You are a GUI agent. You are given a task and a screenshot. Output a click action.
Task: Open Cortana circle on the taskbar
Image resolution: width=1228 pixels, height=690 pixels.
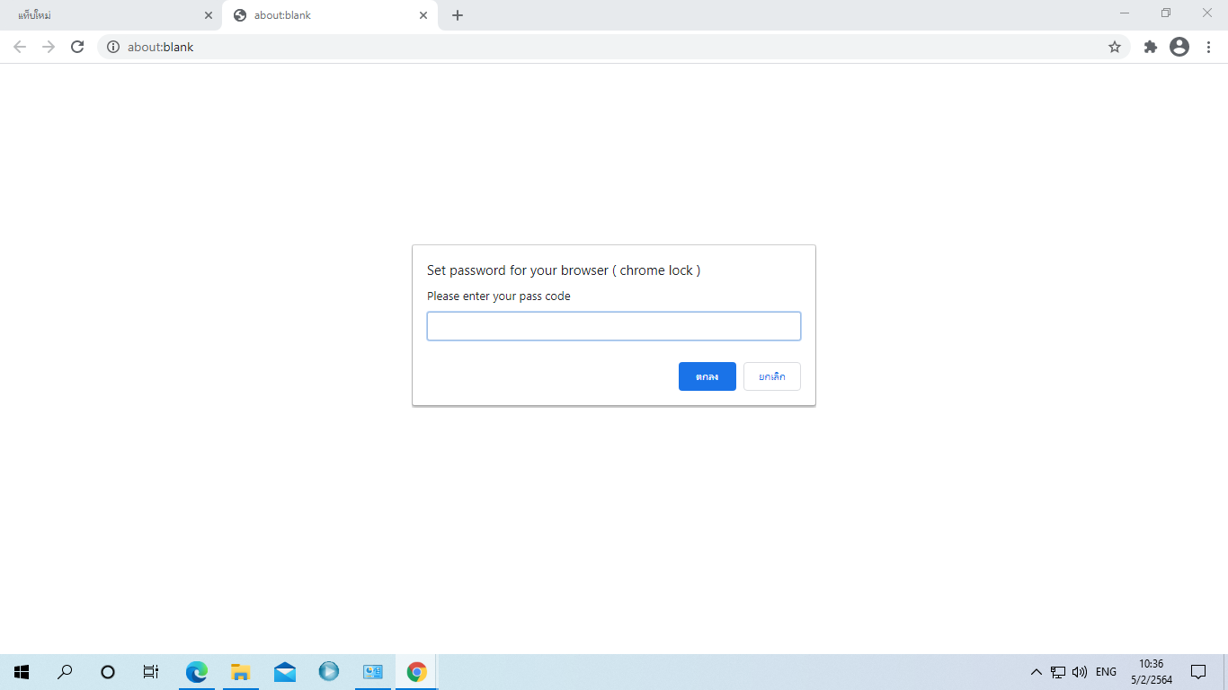click(x=108, y=671)
